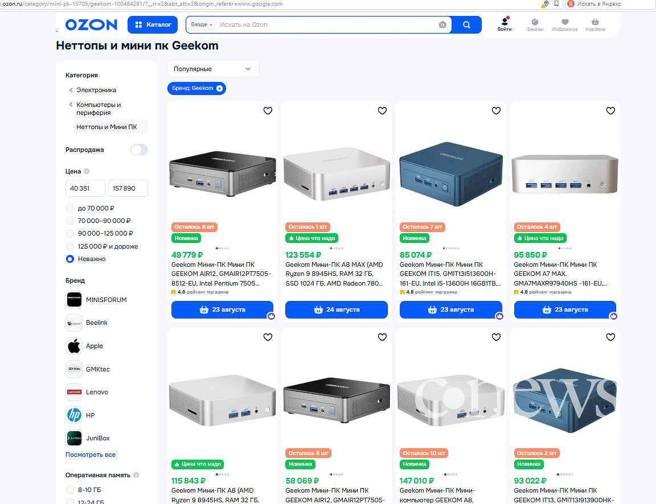Open the Каталог menu button
Screen dimensions: 656x504
pos(153,24)
